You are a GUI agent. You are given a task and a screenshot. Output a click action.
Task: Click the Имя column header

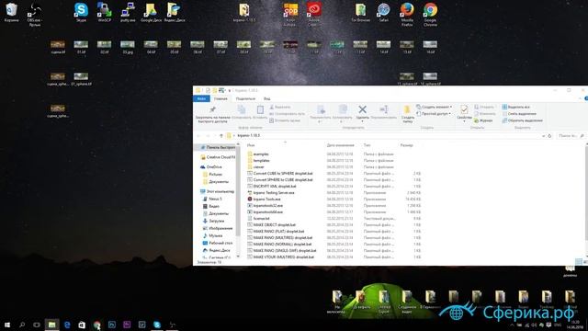click(251, 145)
